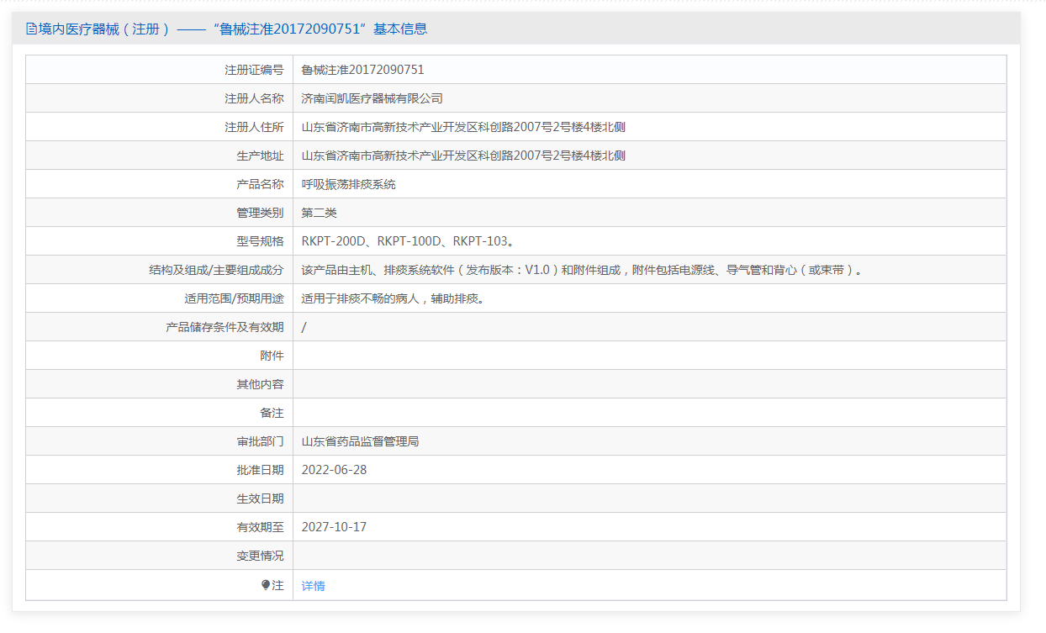Image resolution: width=1046 pixels, height=633 pixels.
Task: Click the 生产地址 label
Action: click(x=261, y=156)
